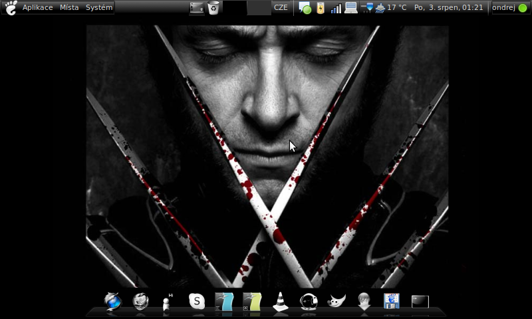This screenshot has width=532, height=319.
Task: Open the floppy disk dock icon
Action: pyautogui.click(x=392, y=301)
